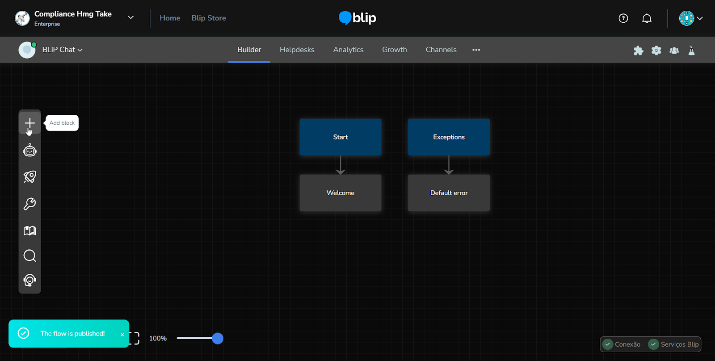Open the user avatar account menu
The height and width of the screenshot is (361, 715).
coord(690,18)
